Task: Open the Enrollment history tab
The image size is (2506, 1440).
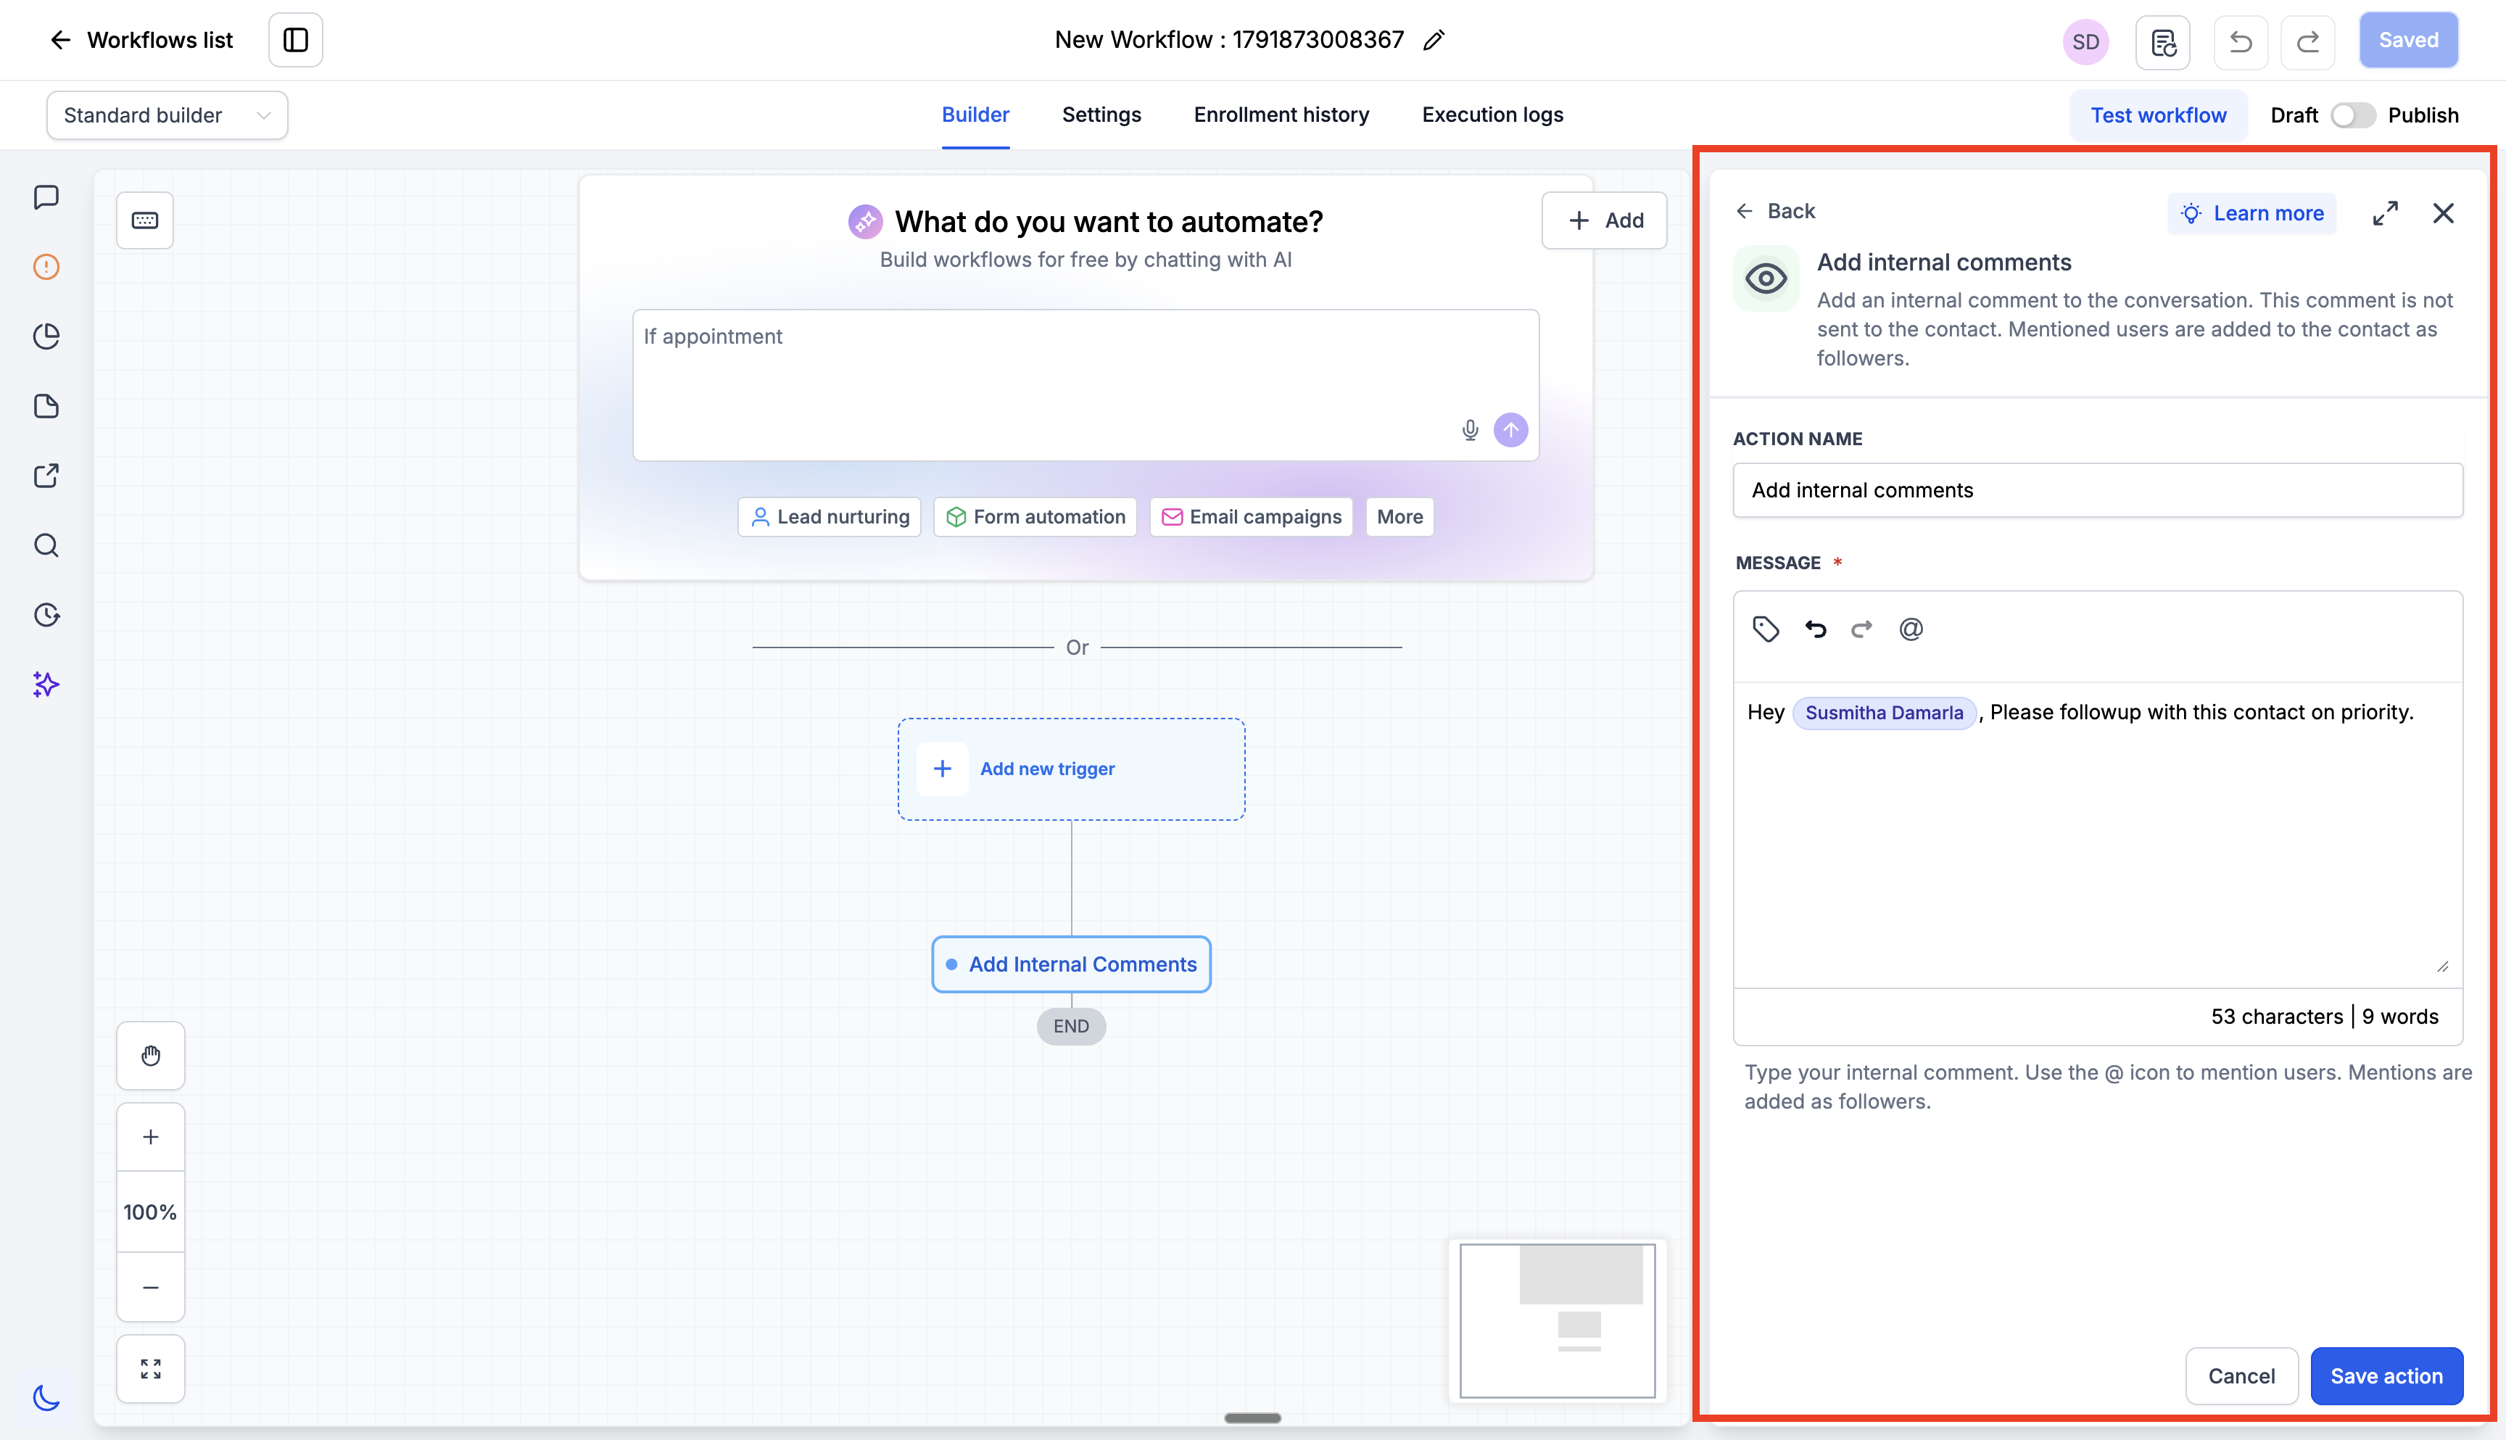Action: click(1281, 115)
